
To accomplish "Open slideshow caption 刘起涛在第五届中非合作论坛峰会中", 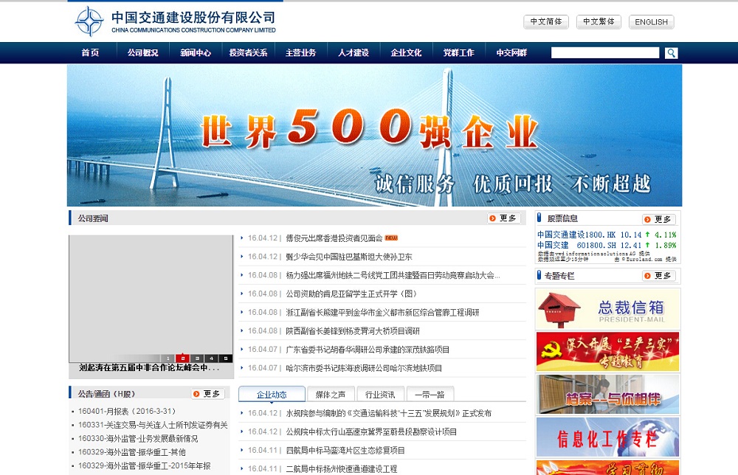I will point(149,368).
